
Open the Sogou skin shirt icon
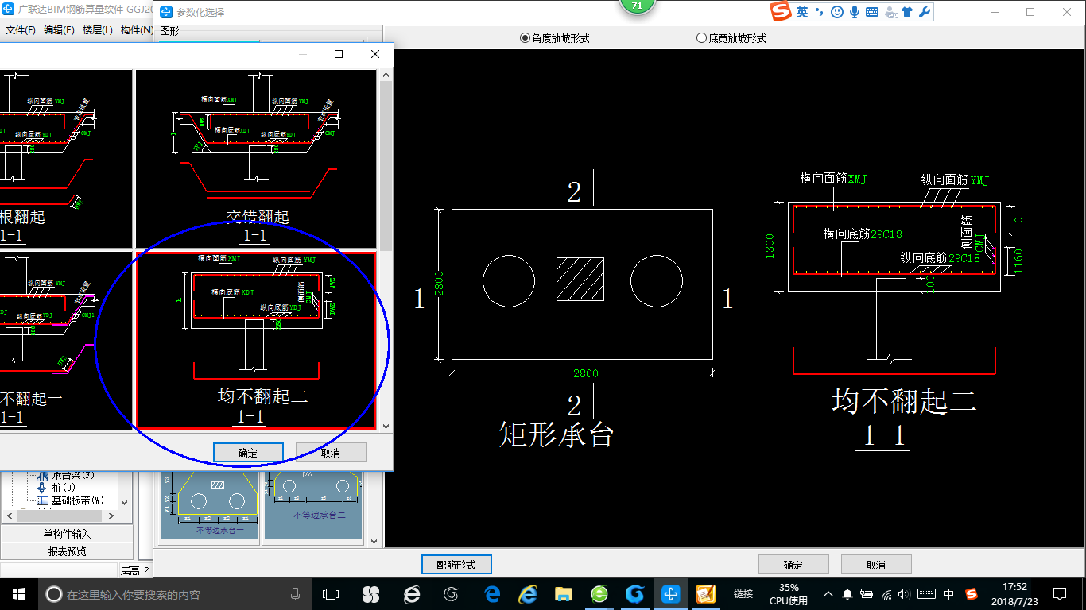(907, 12)
